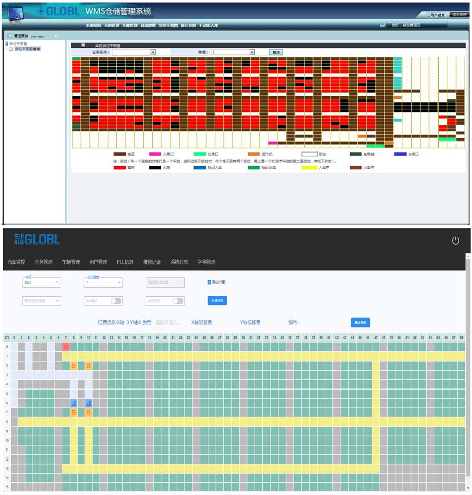
Task: Click the GLOBL logo in dark header
Action: point(37,240)
